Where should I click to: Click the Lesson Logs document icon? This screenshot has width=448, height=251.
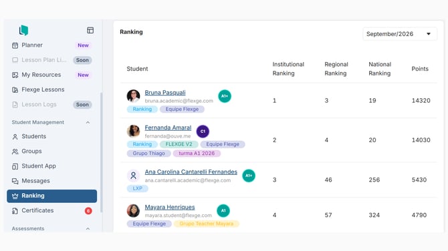pos(15,105)
